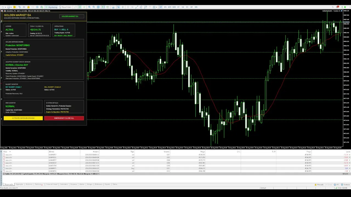Switch to W1 timeframe
The width and height of the screenshot is (351, 197).
tap(191, 7)
